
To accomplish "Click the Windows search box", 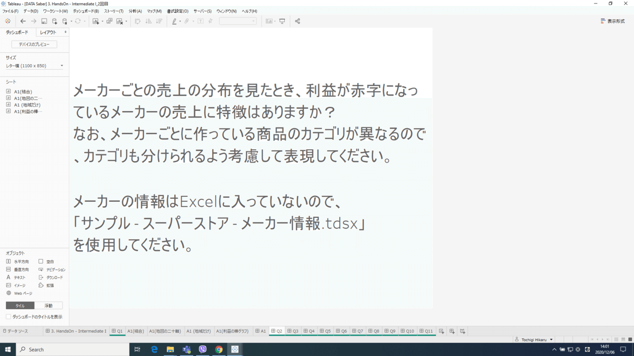I will (74, 350).
